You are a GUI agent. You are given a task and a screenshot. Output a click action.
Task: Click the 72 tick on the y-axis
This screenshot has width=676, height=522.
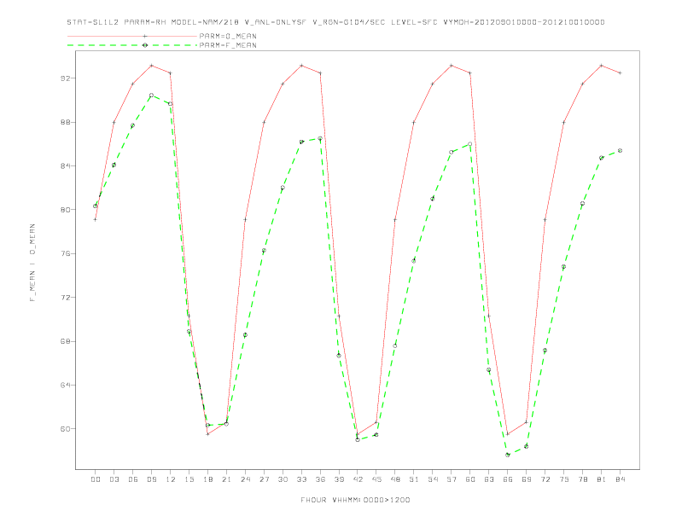65,297
